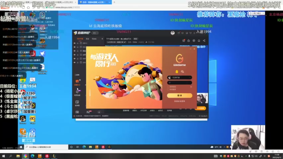Add a phone screen-cast source in the bottom bar
This screenshot has height=159, width=283.
(144, 111)
